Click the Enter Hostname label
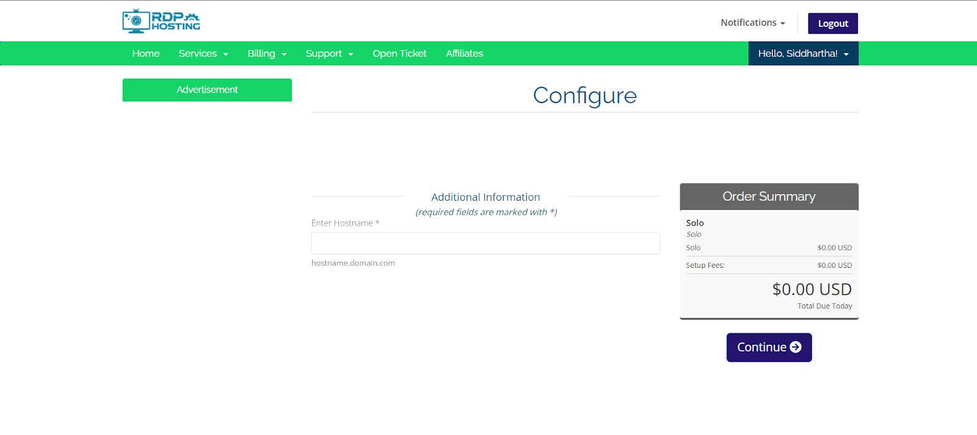Image resolution: width=977 pixels, height=435 pixels. pos(345,223)
